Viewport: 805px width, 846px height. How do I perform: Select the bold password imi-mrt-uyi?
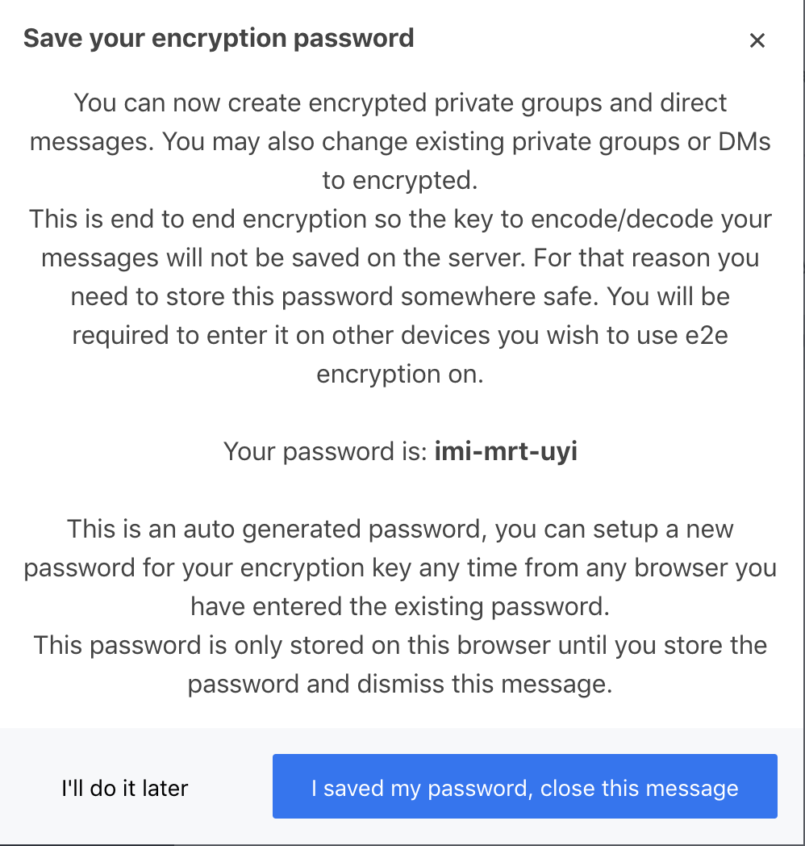pos(506,451)
